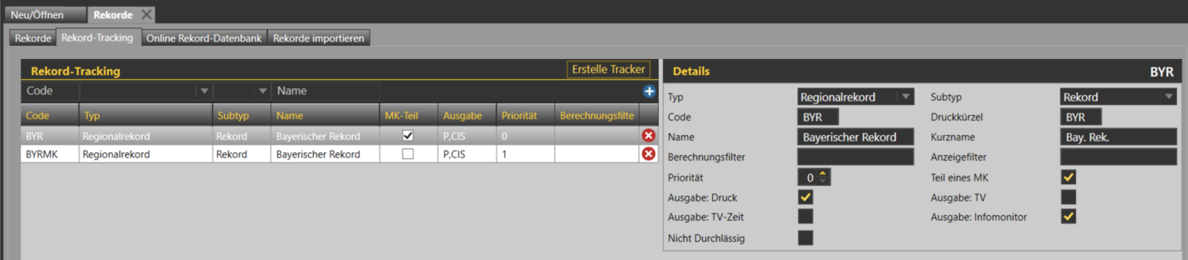Delete the BYR record tracker row
The width and height of the screenshot is (1188, 260).
pyautogui.click(x=648, y=135)
